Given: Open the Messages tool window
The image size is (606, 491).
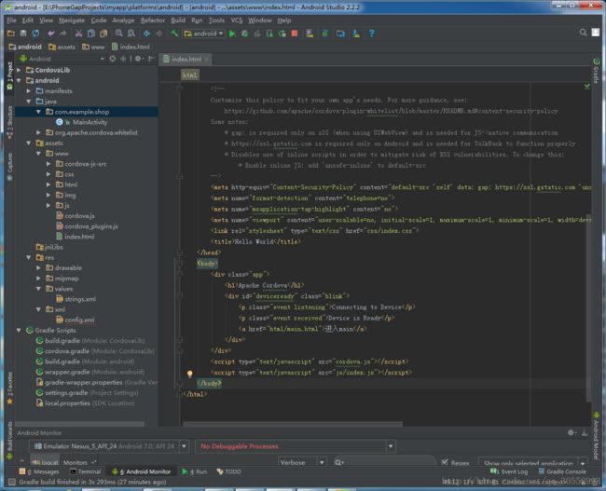Looking at the screenshot, I should 39,471.
